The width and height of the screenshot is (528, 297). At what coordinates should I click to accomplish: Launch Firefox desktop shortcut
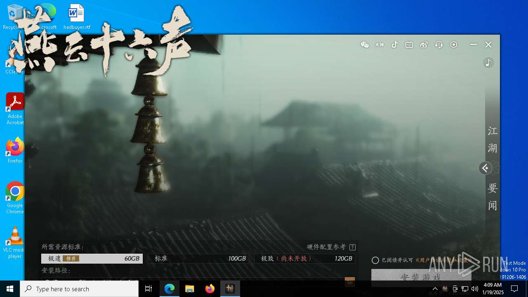point(15,151)
